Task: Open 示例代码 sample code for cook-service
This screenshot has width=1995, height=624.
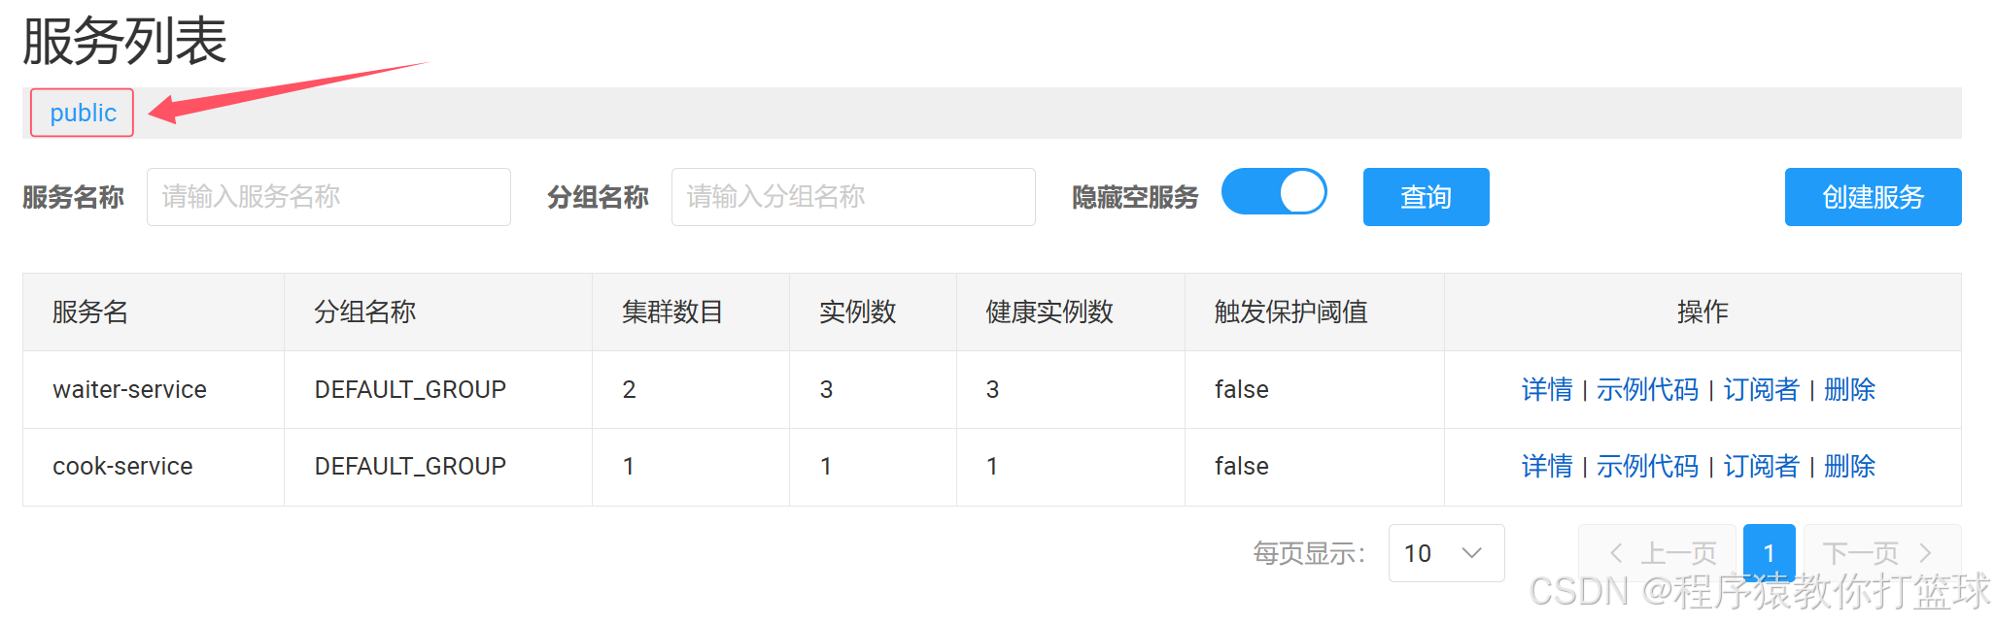Action: [1647, 466]
